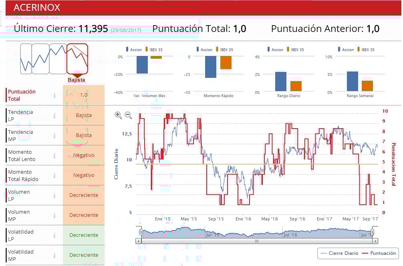Screen dimensions: 403x266
Task: Click the Momento Rápido chart label
Action: [x=218, y=96]
